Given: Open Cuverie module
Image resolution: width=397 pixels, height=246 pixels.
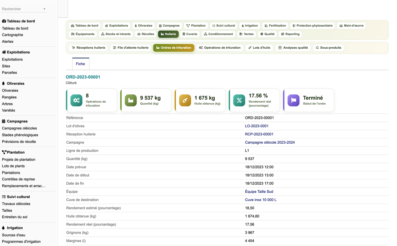Looking at the screenshot, I should tap(190, 34).
